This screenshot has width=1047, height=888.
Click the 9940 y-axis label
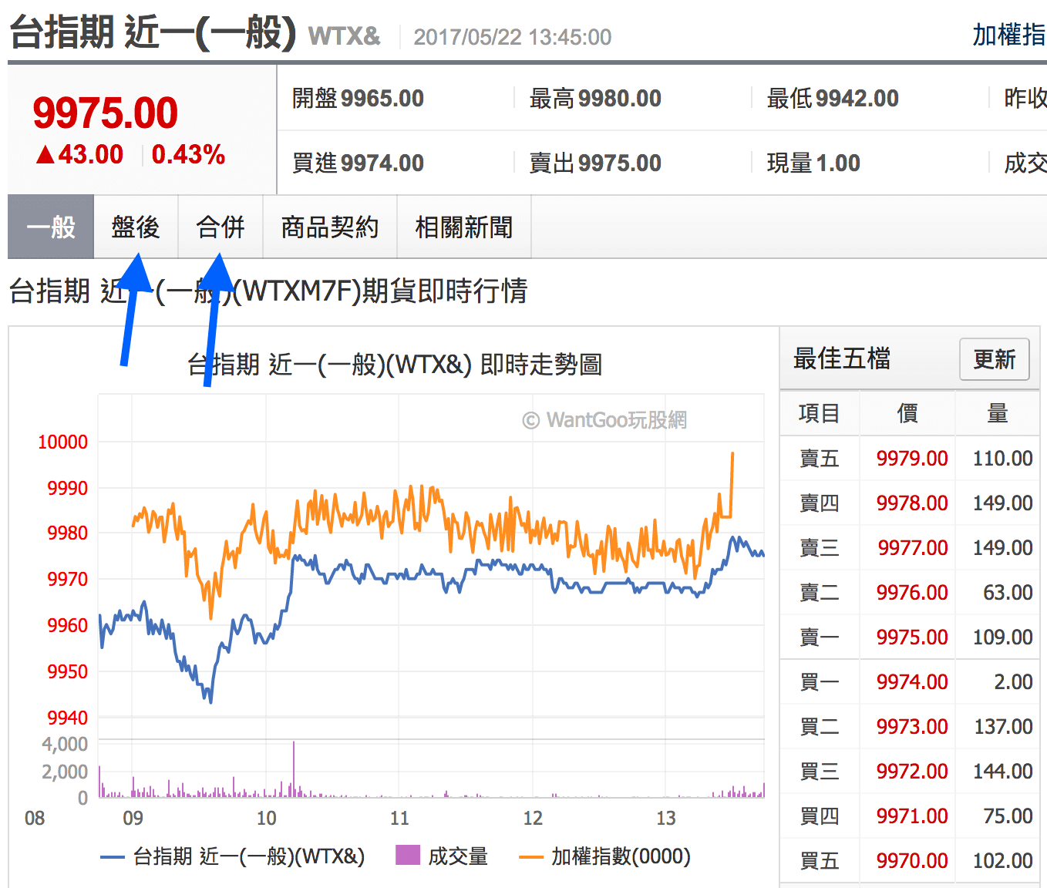(x=68, y=718)
